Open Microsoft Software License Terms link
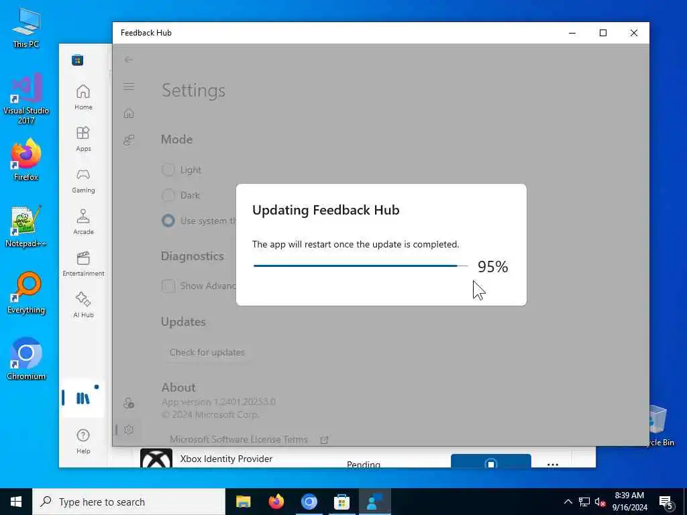The height and width of the screenshot is (515, 687). 239,439
